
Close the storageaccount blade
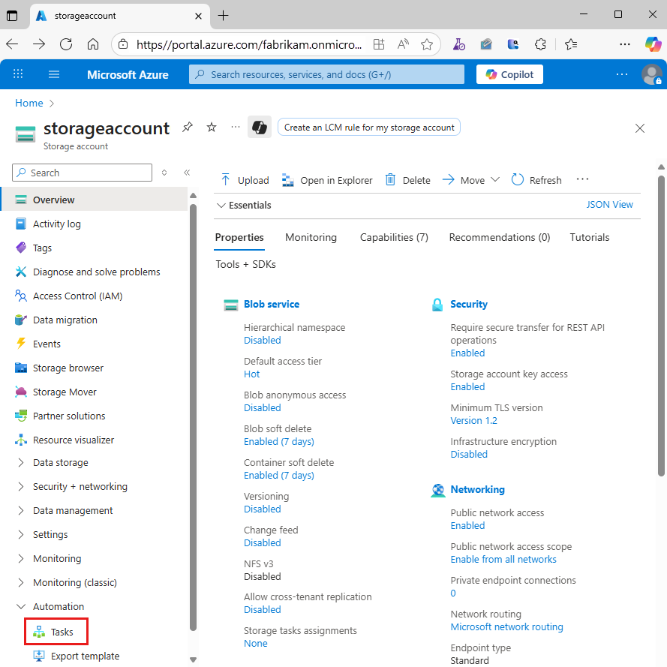coord(639,128)
